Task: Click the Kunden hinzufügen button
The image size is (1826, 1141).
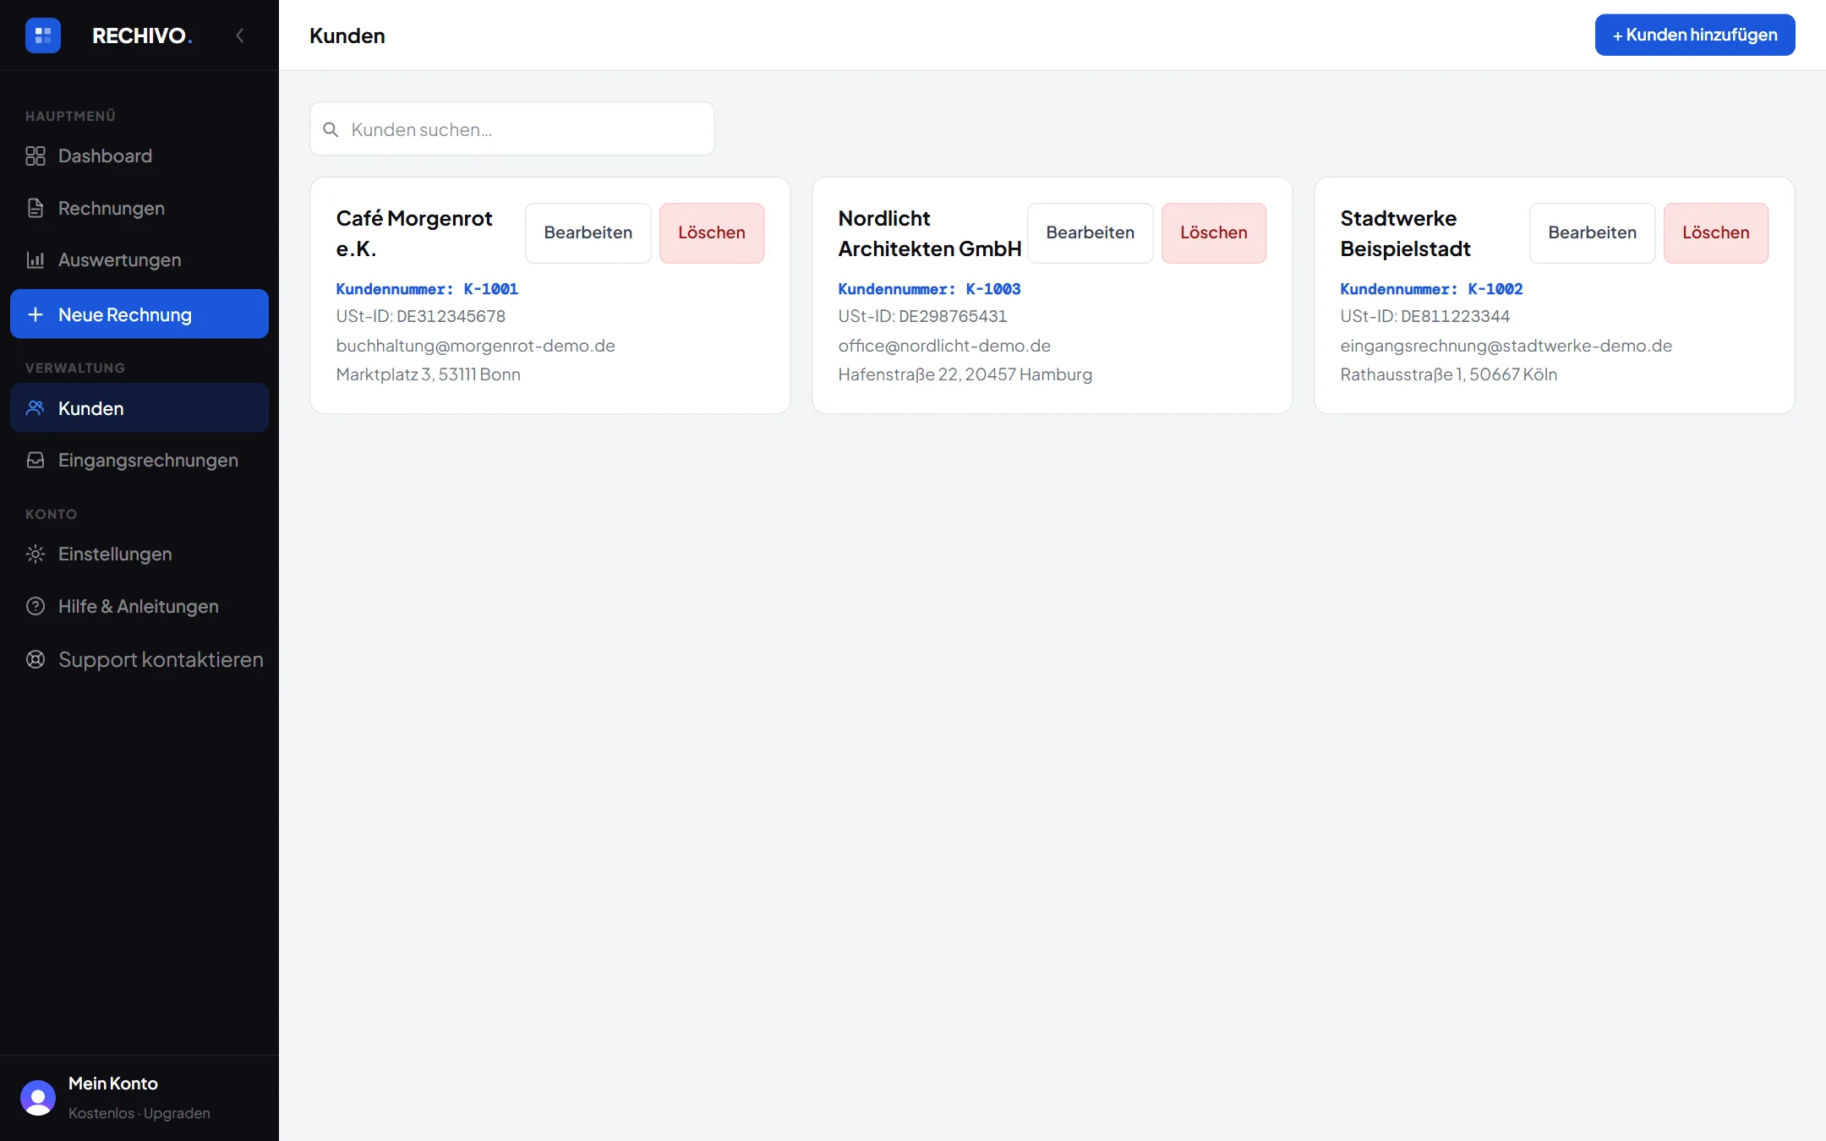Action: [1695, 35]
